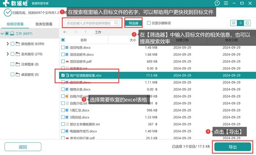Viewport: 256px width, 155px height.
Task: Go back with the left arrow
Action: (65, 32)
